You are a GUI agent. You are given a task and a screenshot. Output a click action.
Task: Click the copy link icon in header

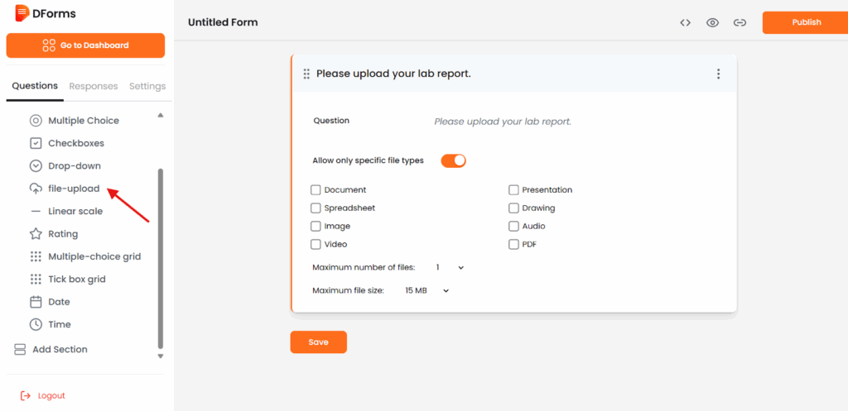tap(740, 22)
